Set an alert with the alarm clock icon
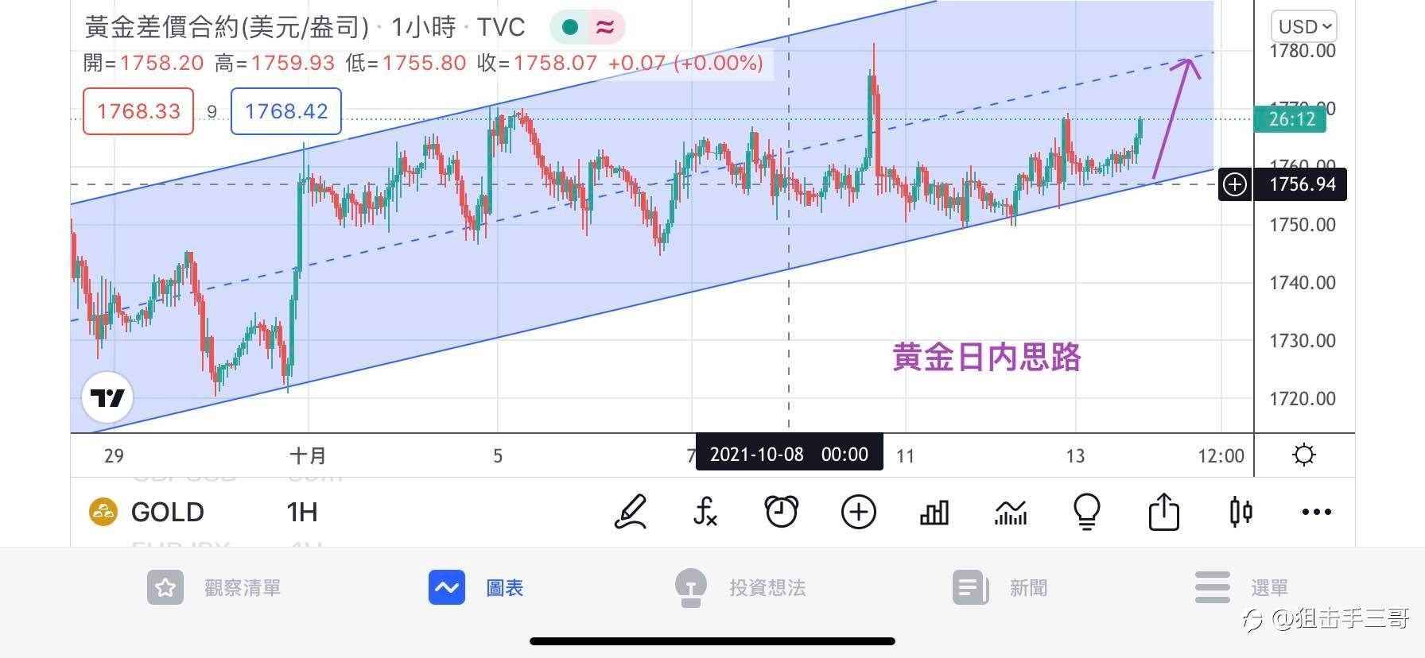Viewport: 1425px width, 658px height. tap(781, 512)
